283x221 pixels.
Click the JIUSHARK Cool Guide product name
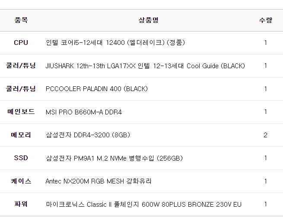pos(145,66)
